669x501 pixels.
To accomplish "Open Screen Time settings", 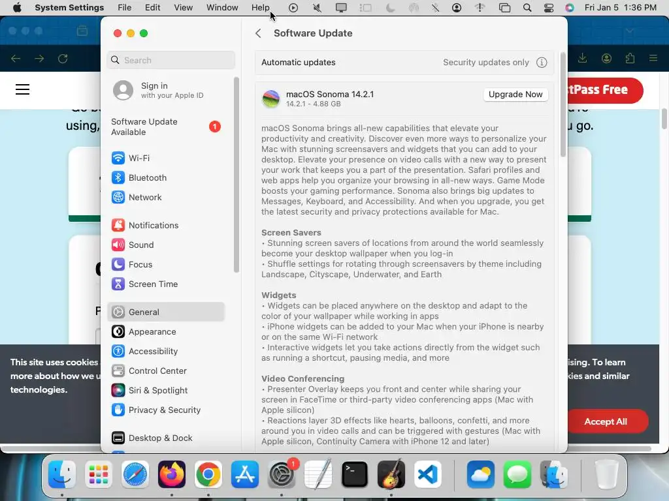I will coord(165,284).
